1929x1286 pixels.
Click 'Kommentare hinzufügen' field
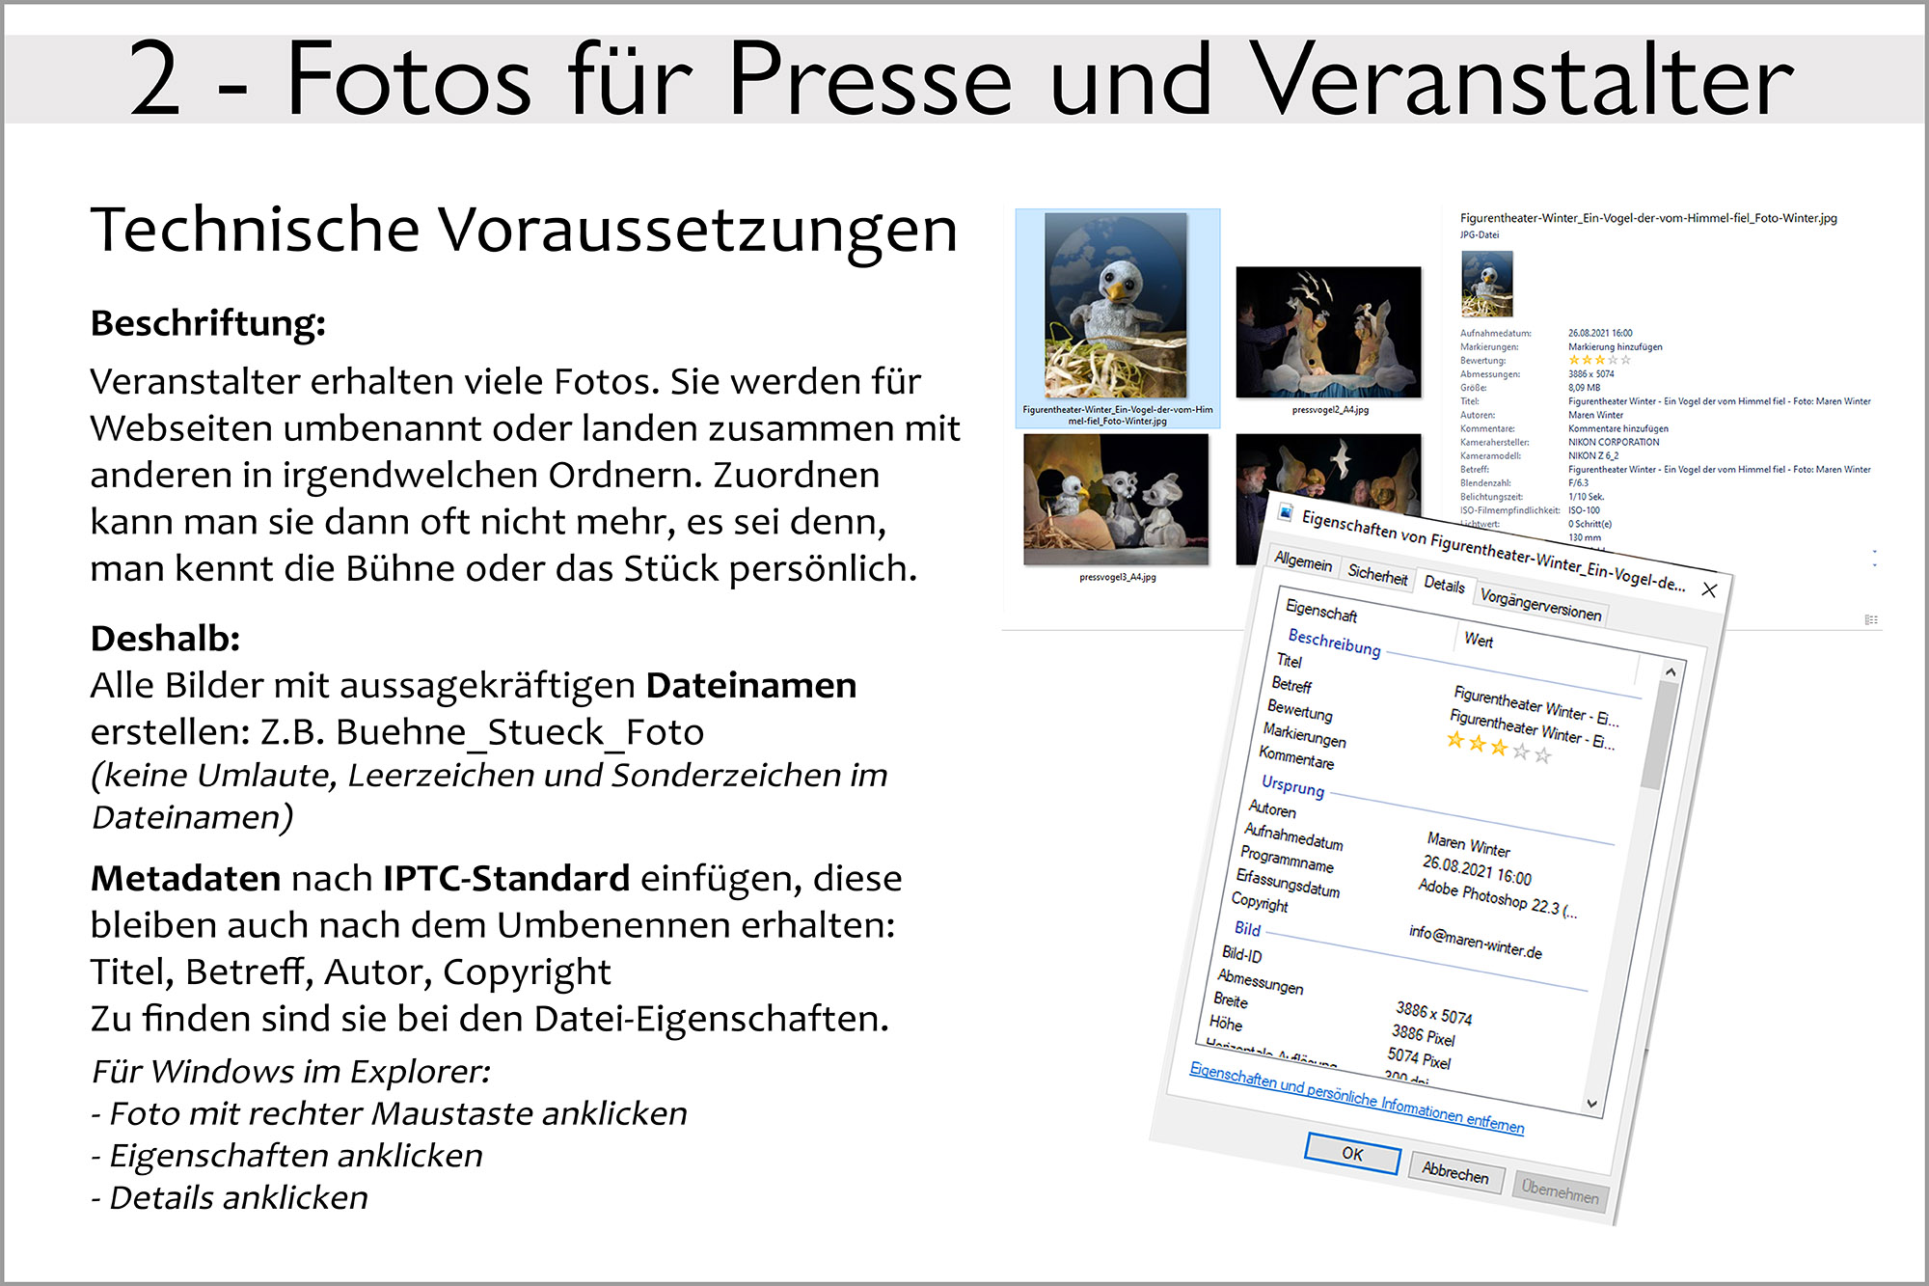tap(1617, 428)
